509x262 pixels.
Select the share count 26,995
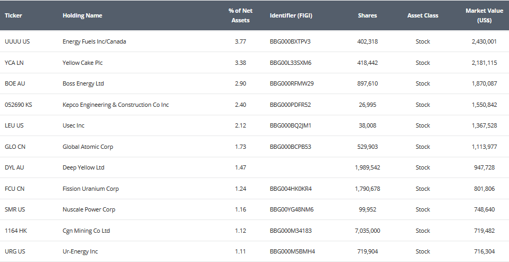click(x=368, y=105)
